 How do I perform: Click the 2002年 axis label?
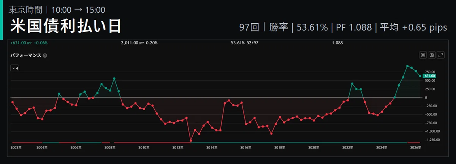pyautogui.click(x=16, y=147)
